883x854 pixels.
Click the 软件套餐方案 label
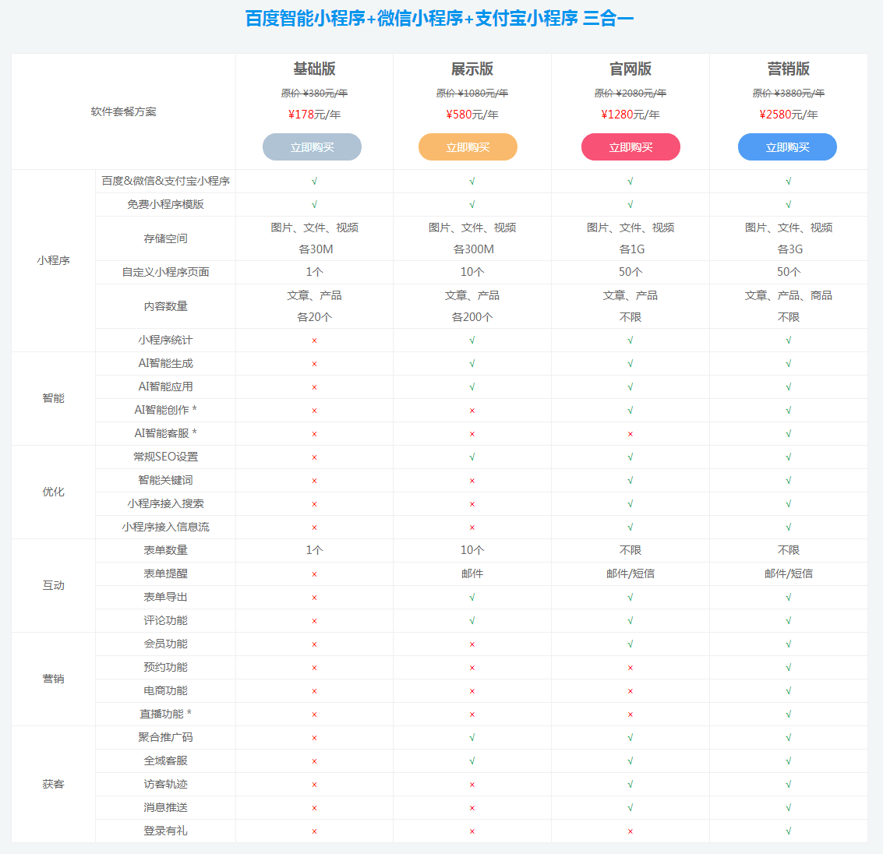click(123, 111)
